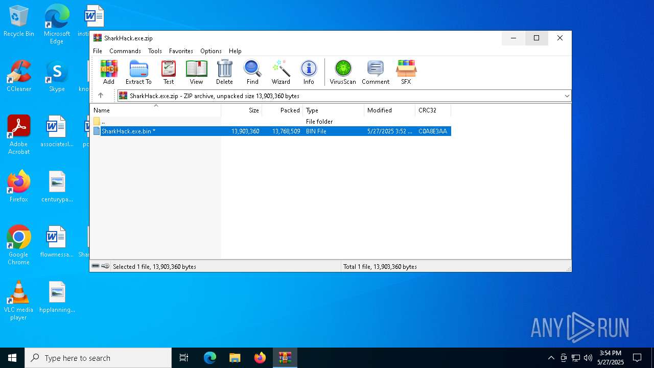Open the Find magnifier icon
Viewport: 654px width, 368px height.
[252, 72]
